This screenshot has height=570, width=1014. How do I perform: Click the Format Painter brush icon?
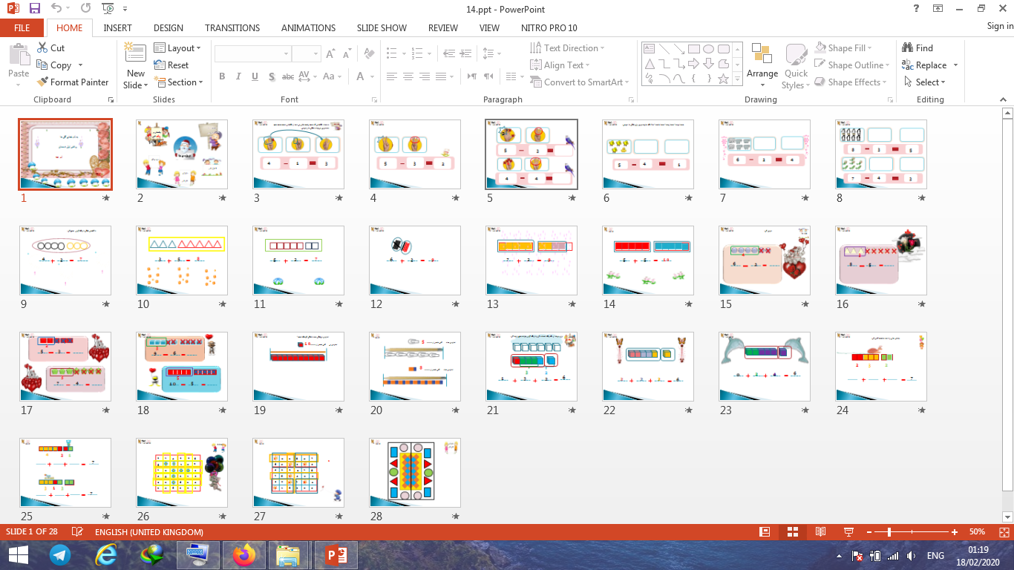43,82
